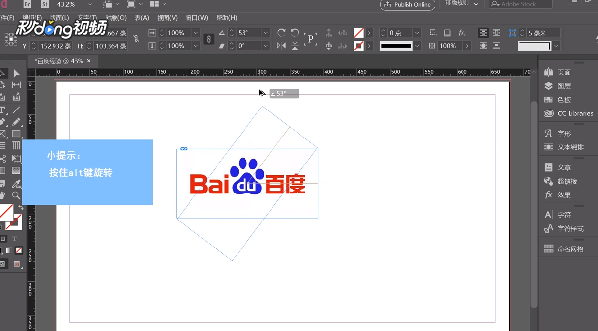Select the vertical grid tool
This screenshot has width=598, height=331.
[16, 146]
